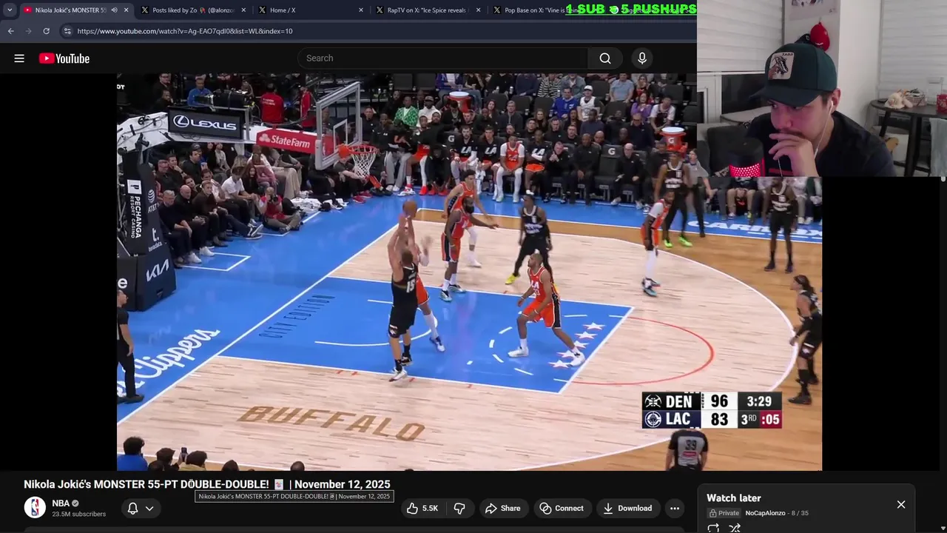The image size is (947, 533).
Task: Focus the YouTube Search field
Action: pos(443,58)
